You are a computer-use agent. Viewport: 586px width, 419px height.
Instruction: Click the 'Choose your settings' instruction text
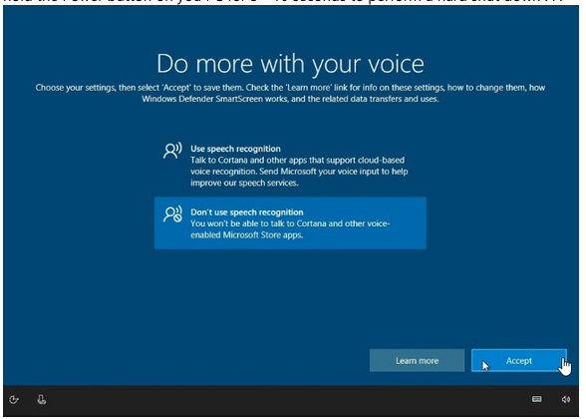pyautogui.click(x=290, y=93)
